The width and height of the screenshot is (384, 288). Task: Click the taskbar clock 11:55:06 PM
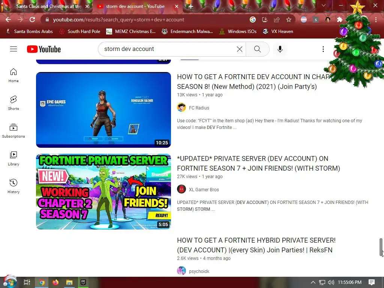pos(350,282)
